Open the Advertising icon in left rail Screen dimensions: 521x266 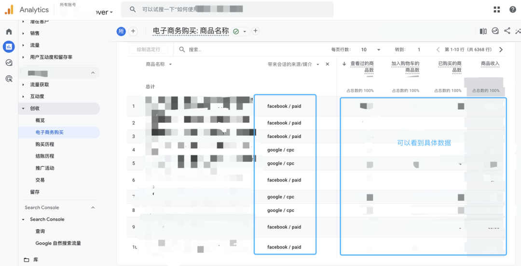pyautogui.click(x=9, y=79)
